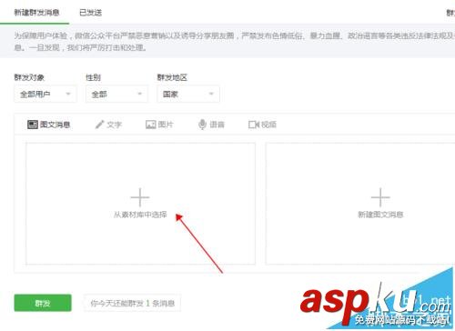This screenshot has width=455, height=331.
Task: Click the picture icon next to 图片
Action: (x=150, y=125)
